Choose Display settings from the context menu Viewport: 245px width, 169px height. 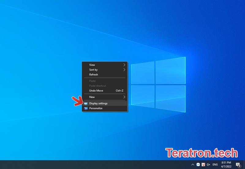pyautogui.click(x=104, y=103)
